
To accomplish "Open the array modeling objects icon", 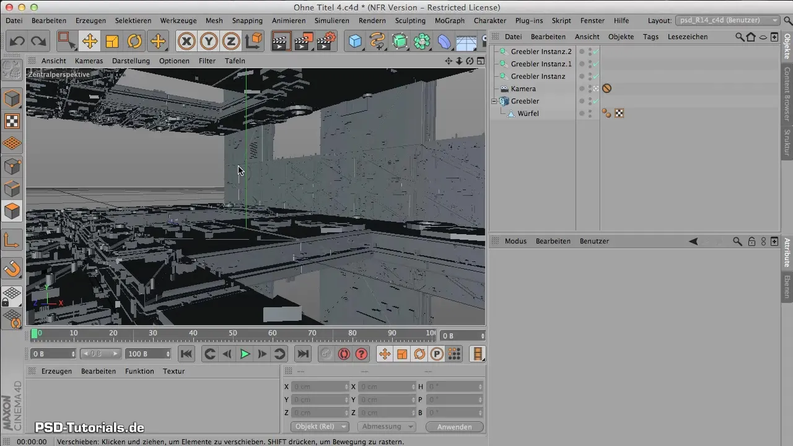I will [x=423, y=42].
